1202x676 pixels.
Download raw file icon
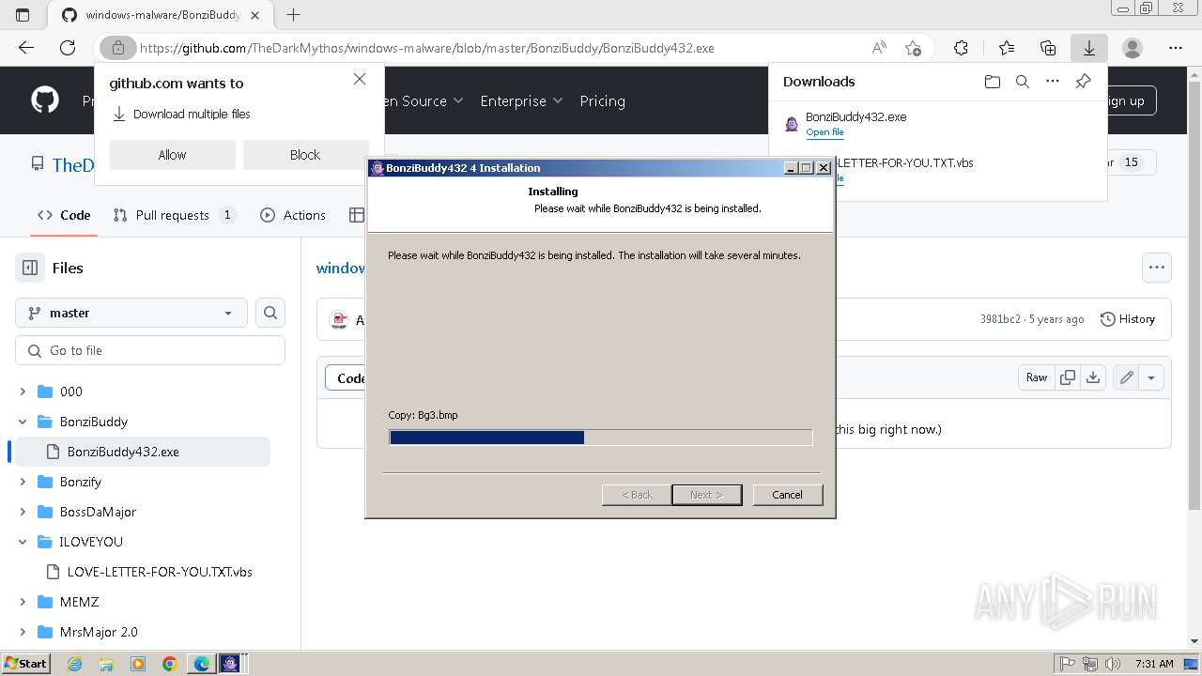1093,377
